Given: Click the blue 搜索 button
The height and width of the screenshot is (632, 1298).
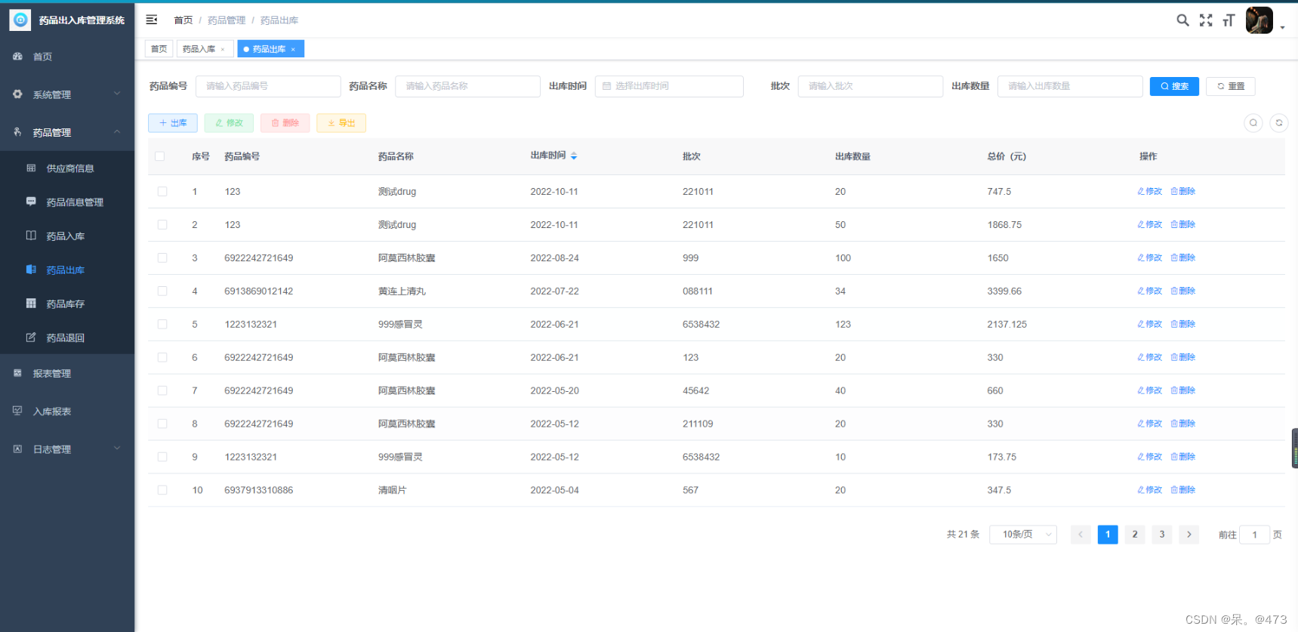Looking at the screenshot, I should (1174, 86).
